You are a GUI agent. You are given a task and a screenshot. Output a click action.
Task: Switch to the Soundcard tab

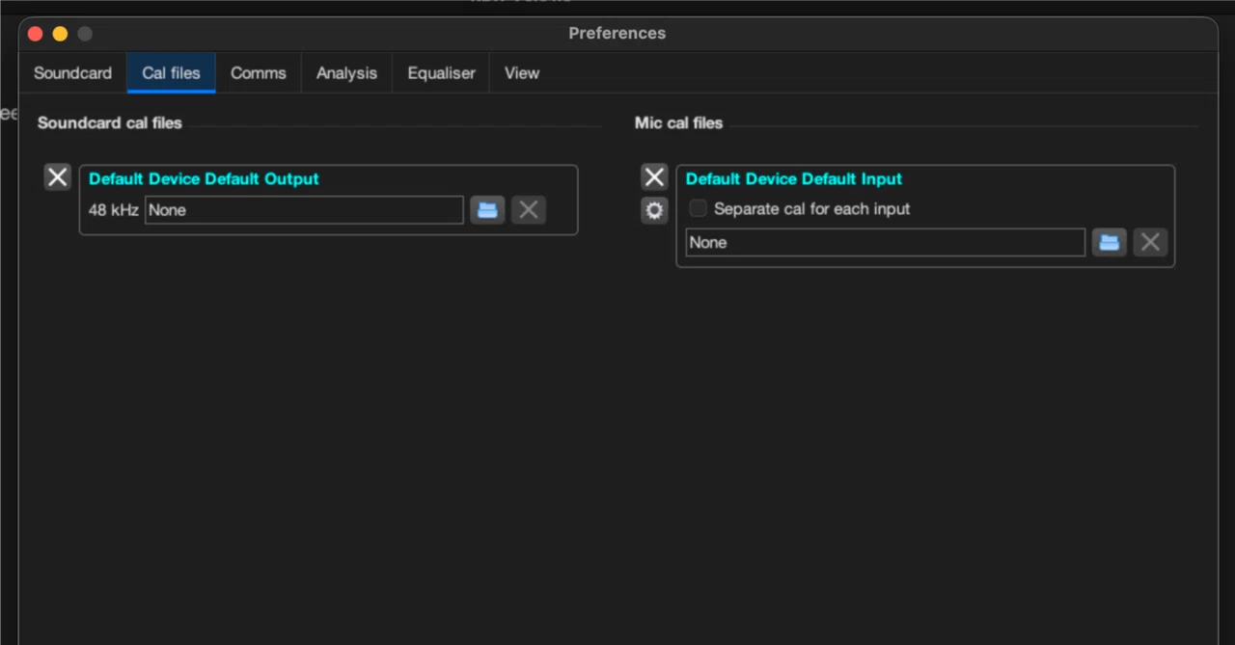(x=72, y=73)
